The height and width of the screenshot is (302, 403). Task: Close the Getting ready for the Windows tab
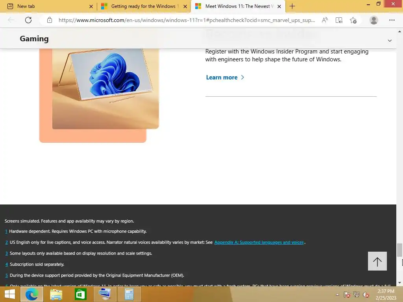click(x=185, y=6)
